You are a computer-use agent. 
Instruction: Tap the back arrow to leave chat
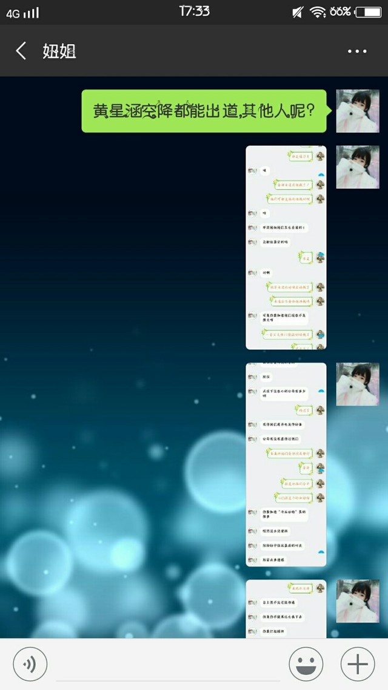tap(21, 51)
